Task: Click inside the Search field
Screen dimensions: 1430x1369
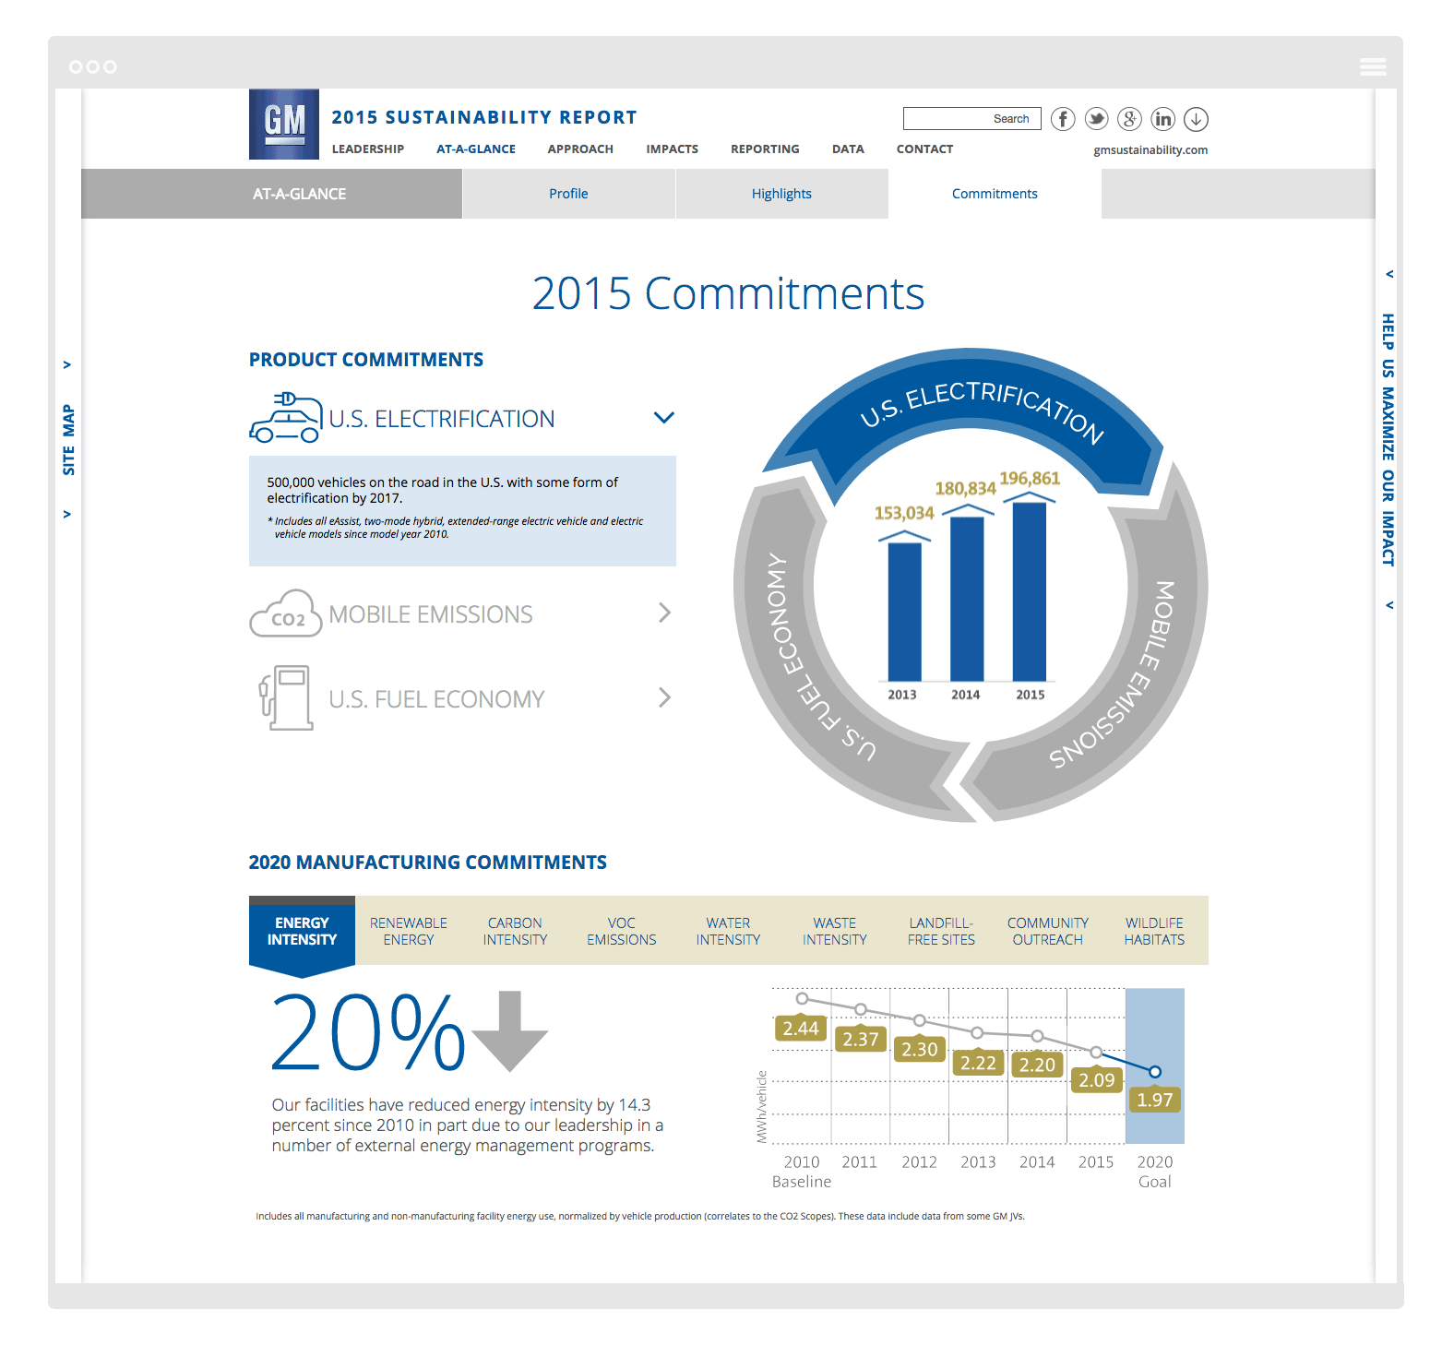Action: (x=972, y=119)
